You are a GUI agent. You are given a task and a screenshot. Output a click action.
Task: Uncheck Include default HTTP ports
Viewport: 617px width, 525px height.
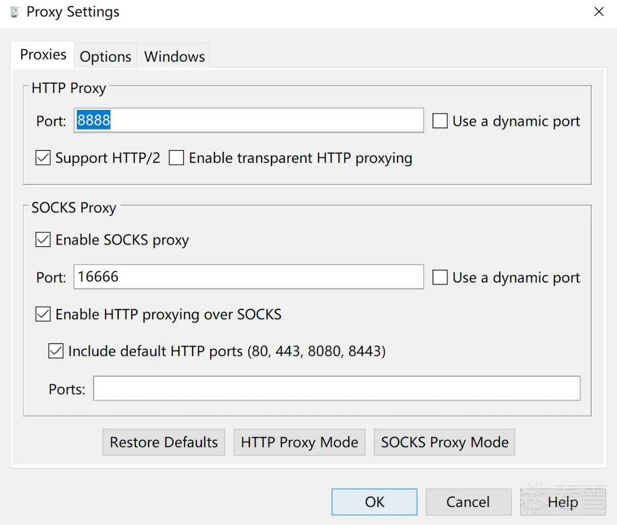(56, 351)
